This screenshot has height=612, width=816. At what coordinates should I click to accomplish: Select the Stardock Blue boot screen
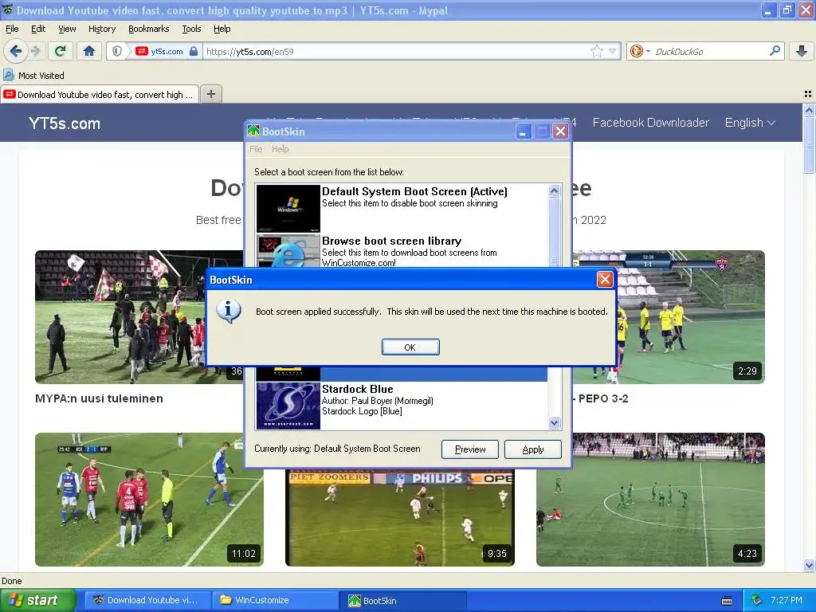point(402,406)
